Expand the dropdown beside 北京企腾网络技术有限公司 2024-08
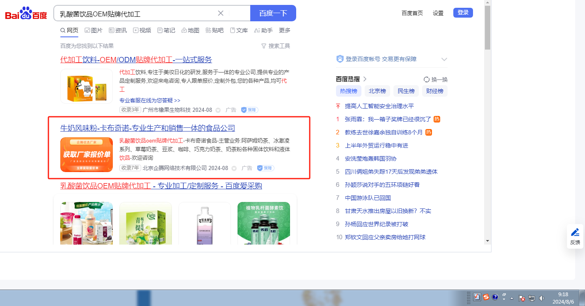The height and width of the screenshot is (306, 585). (x=234, y=168)
